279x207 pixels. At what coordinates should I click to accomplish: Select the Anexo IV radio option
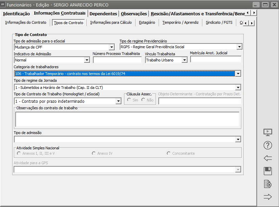[94, 153]
